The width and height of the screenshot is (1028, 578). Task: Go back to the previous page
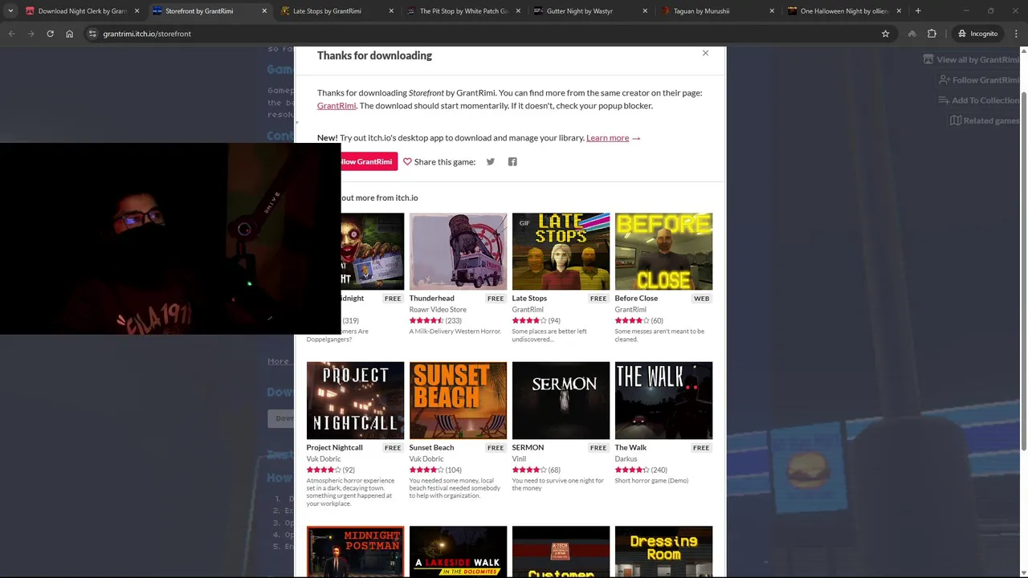point(11,34)
